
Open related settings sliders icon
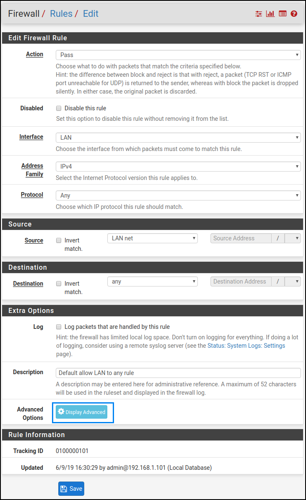(259, 14)
